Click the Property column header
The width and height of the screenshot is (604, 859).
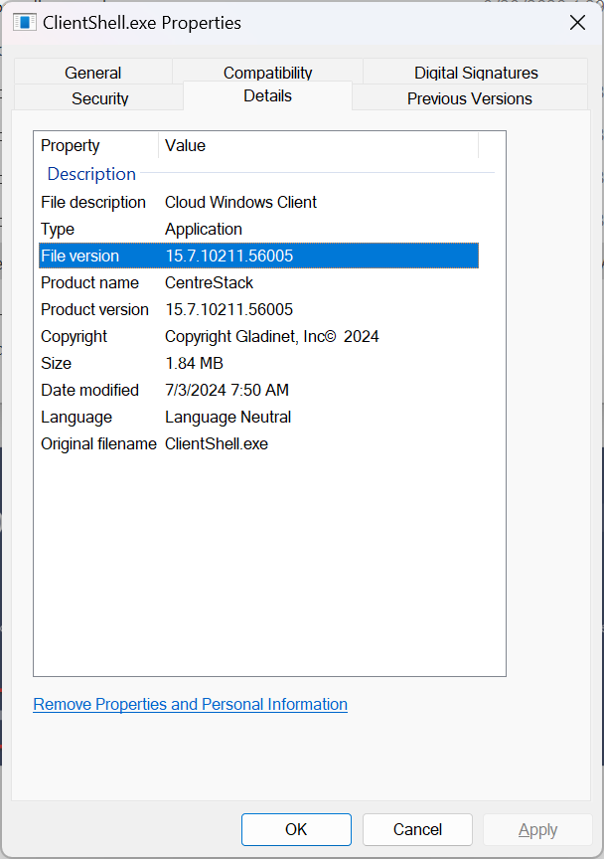(96, 145)
